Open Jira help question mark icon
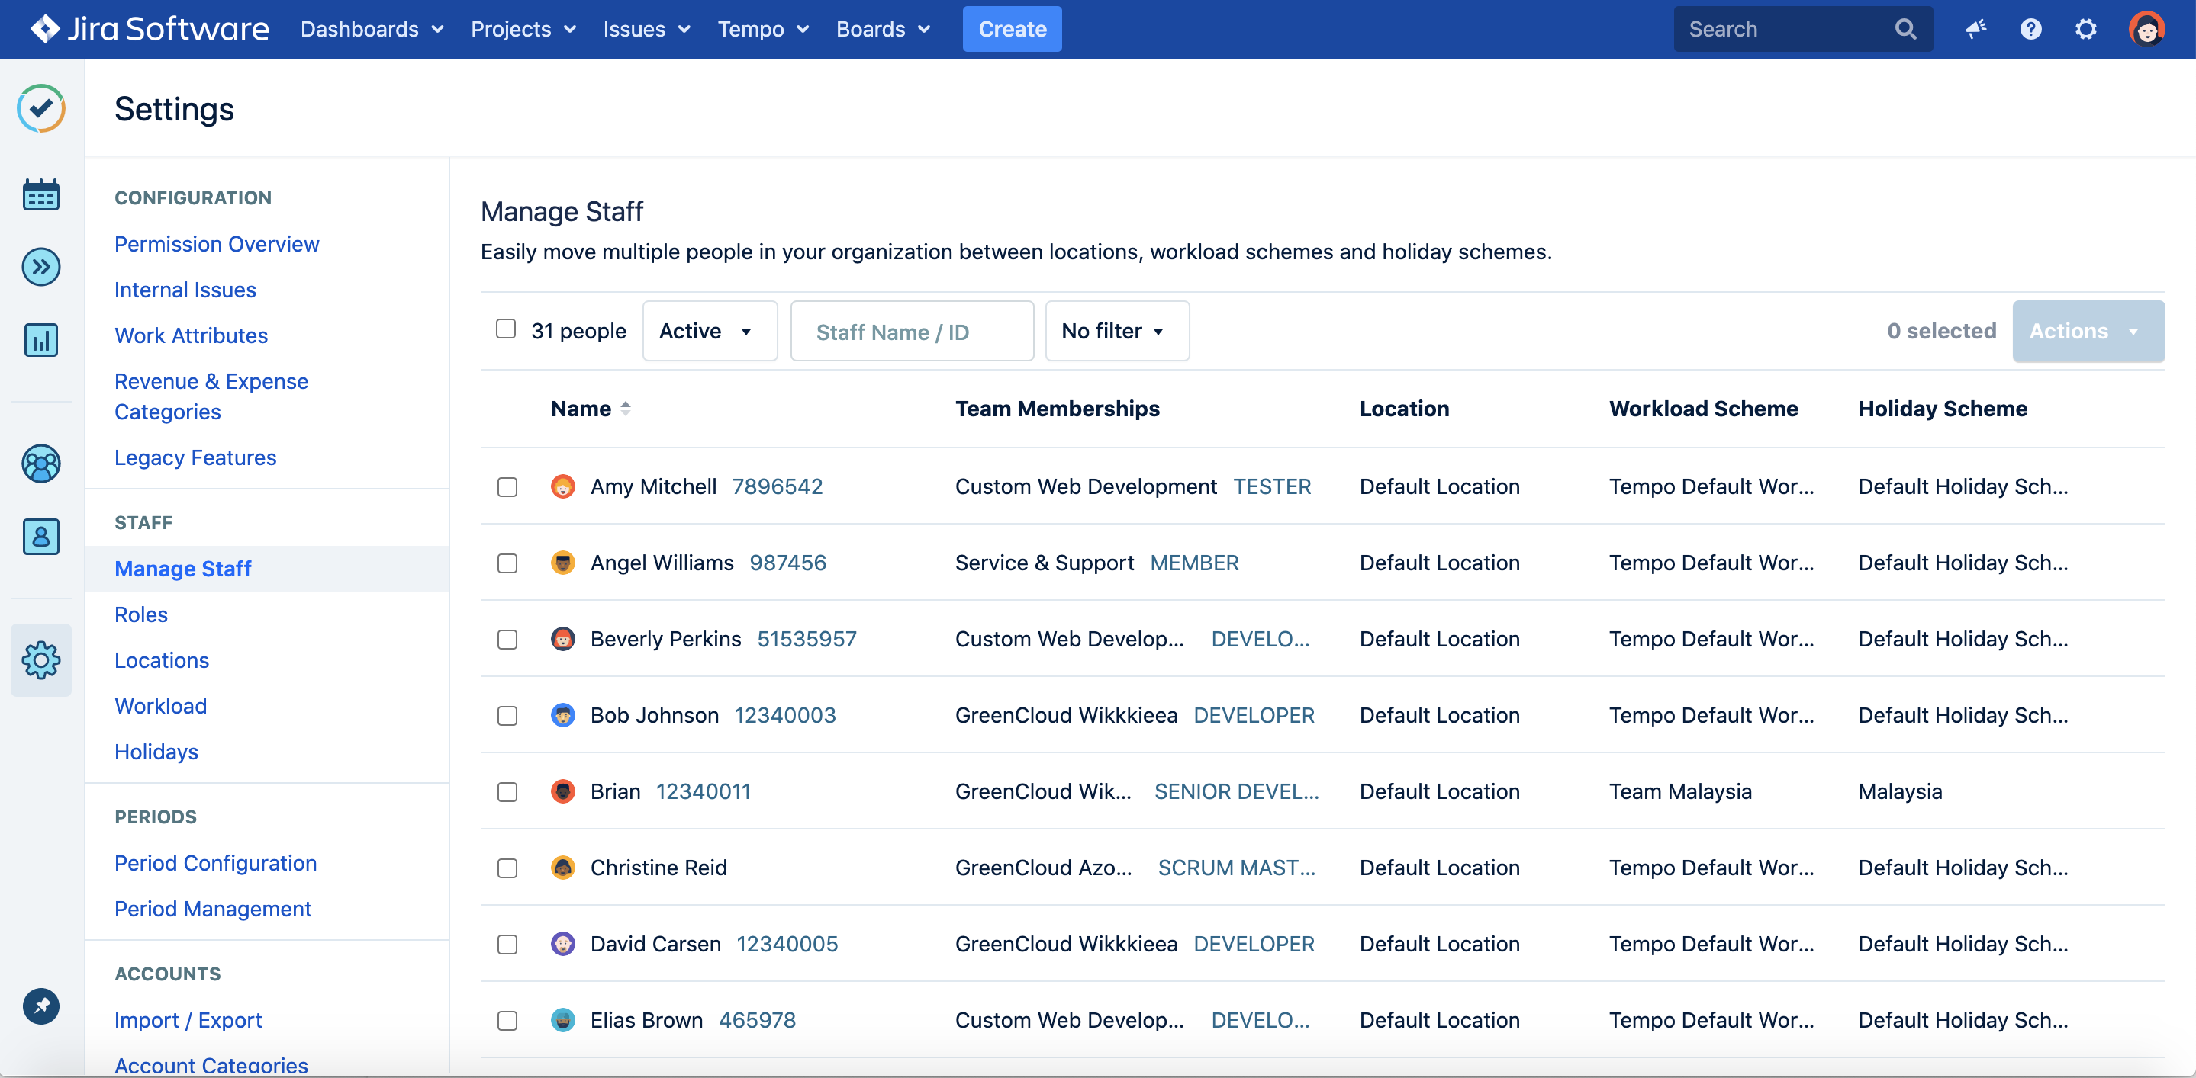The height and width of the screenshot is (1078, 2196). pos(2030,29)
